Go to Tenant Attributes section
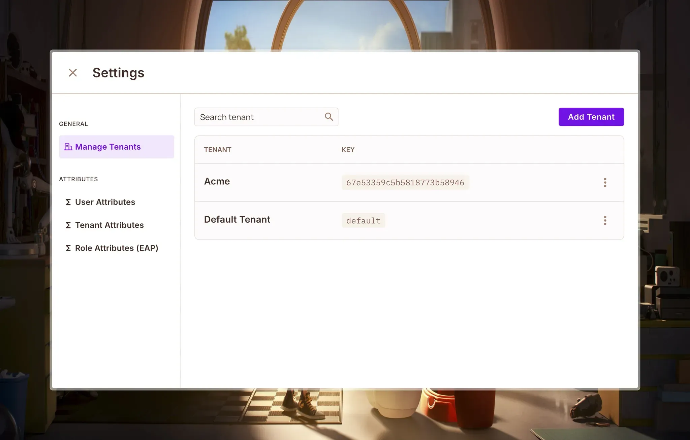 [x=109, y=225]
